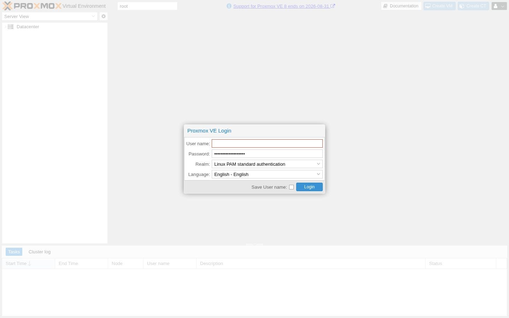Image resolution: width=509 pixels, height=318 pixels.
Task: Collapse the bottom log panel handle
Action: point(255,245)
